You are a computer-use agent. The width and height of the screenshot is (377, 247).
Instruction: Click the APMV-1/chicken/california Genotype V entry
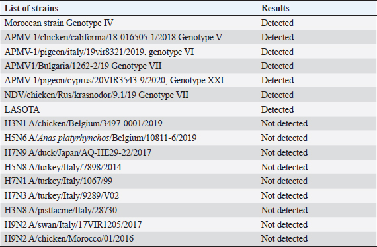coord(113,37)
